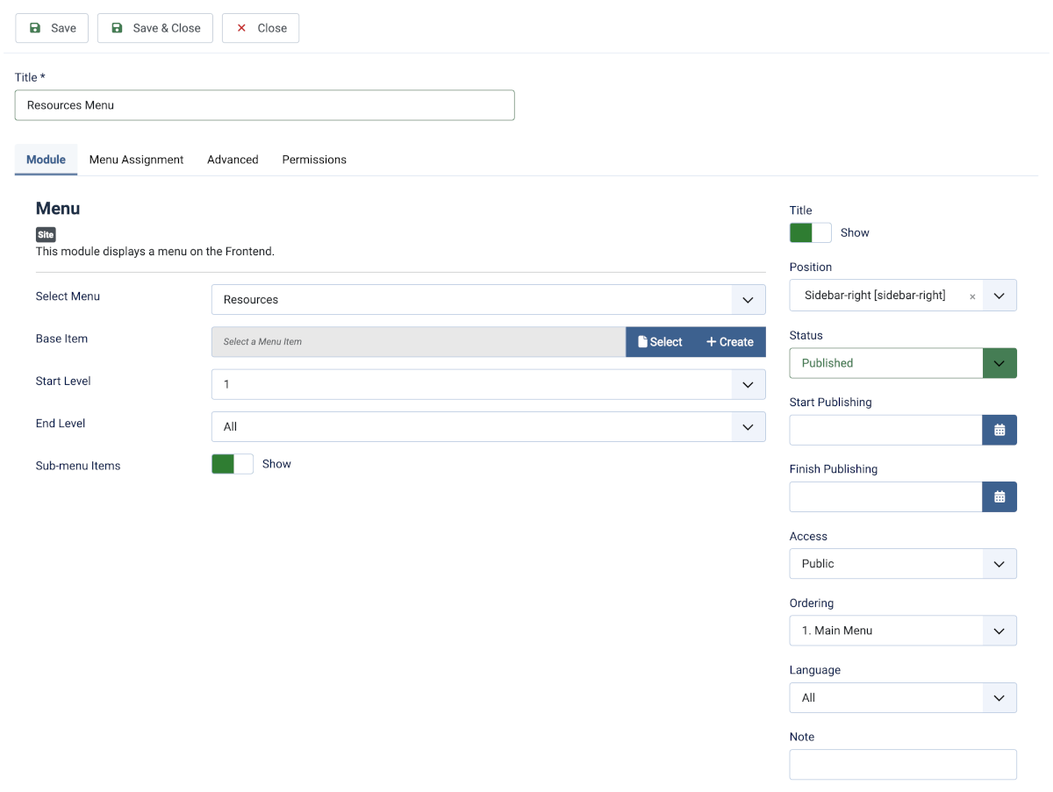
Task: Disable the Sub-menu Items toggle
Action: 232,463
